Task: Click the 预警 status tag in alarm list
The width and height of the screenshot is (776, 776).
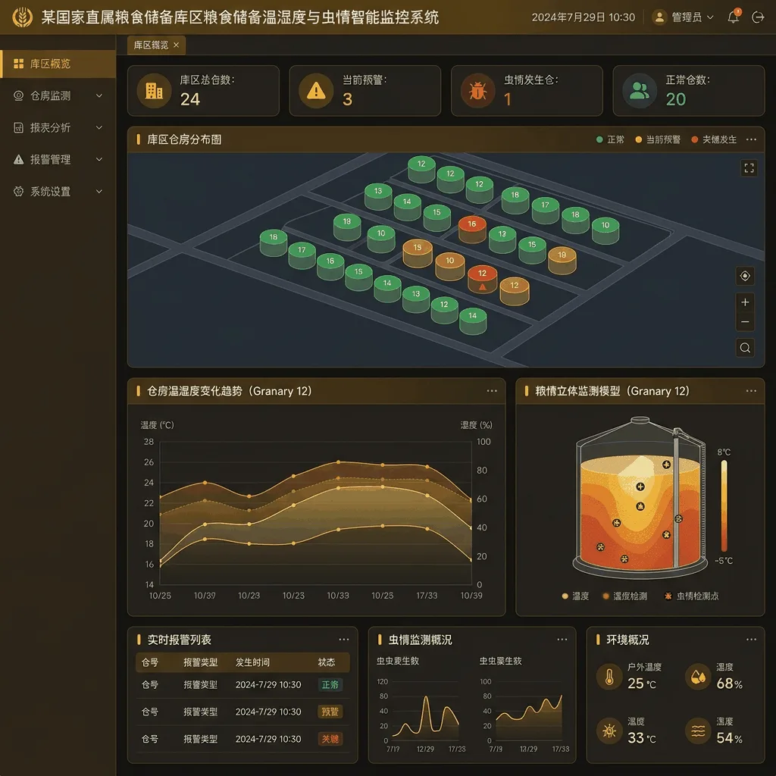Action: [x=330, y=712]
